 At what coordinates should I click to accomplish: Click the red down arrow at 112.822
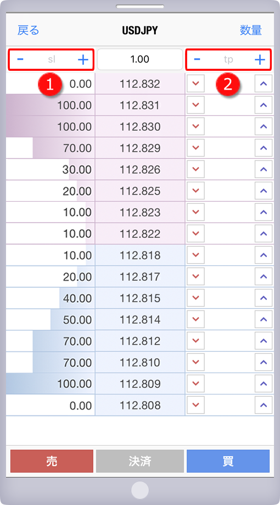coord(195,234)
